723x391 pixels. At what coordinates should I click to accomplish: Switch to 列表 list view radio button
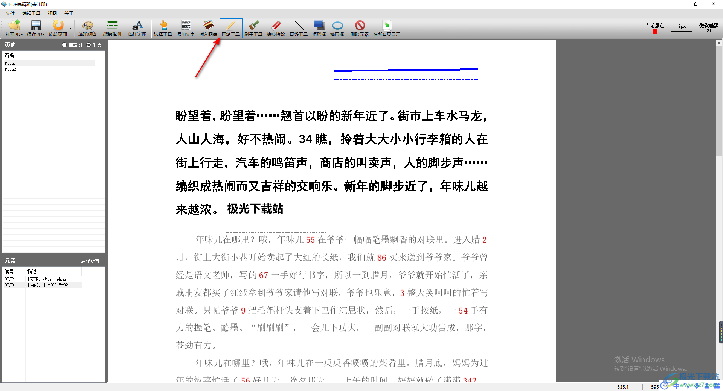coord(89,45)
